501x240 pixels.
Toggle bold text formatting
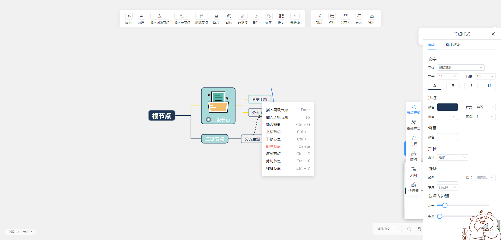click(x=453, y=86)
